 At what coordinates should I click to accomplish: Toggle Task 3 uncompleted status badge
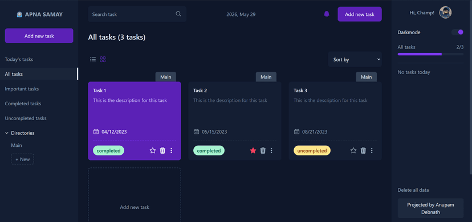coord(312,150)
